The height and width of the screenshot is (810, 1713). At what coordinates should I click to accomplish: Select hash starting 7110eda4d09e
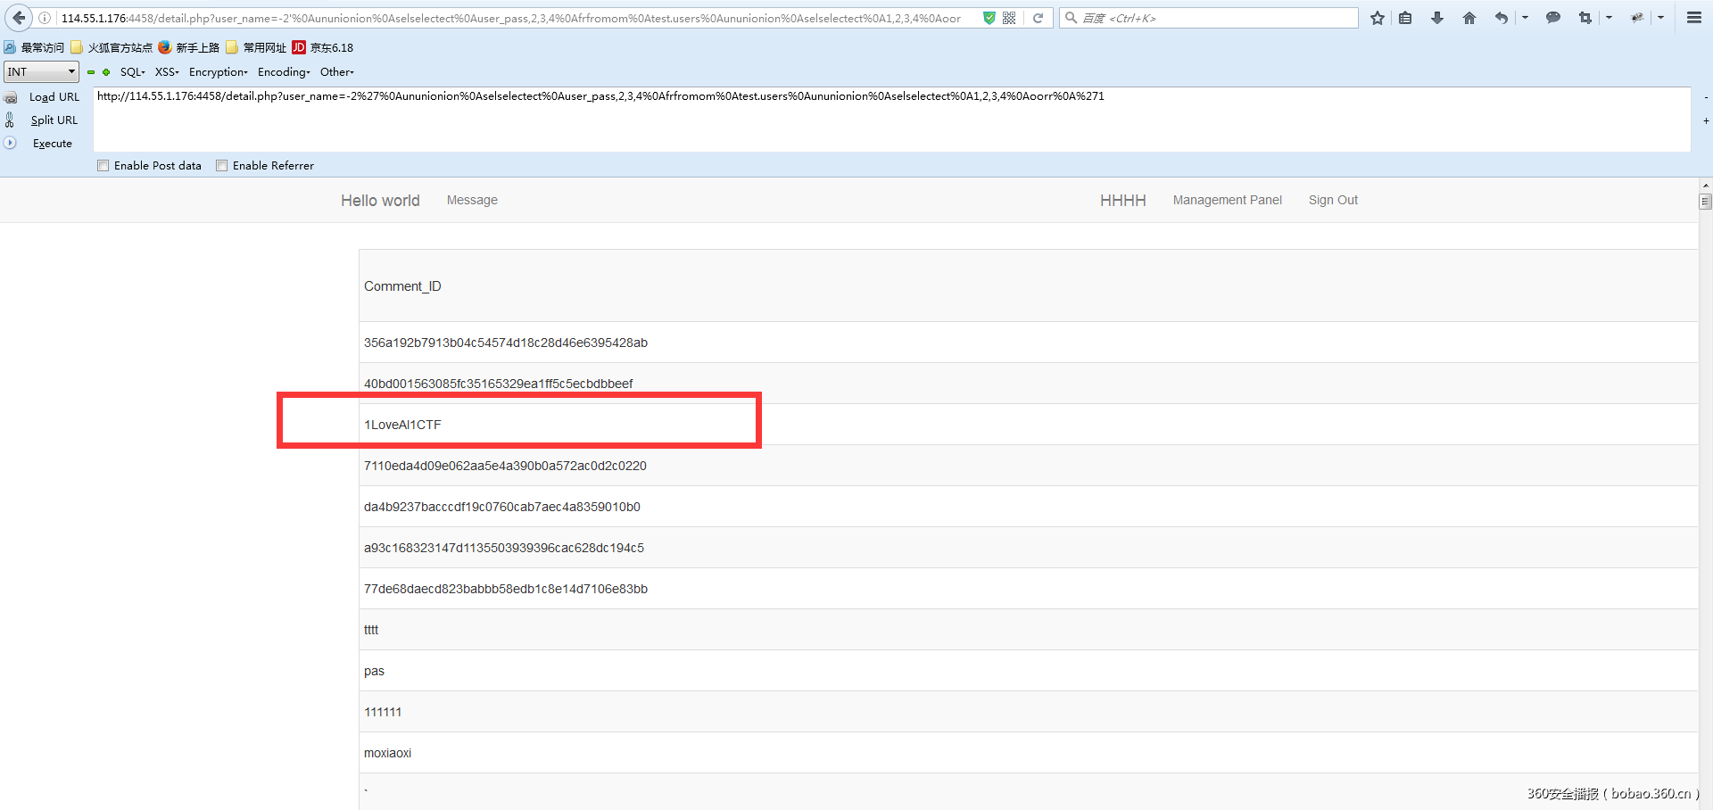pos(505,466)
